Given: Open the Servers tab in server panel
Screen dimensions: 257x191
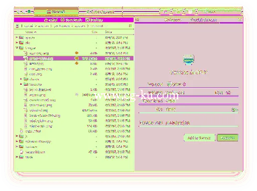Looking at the screenshot, I should [173, 20].
